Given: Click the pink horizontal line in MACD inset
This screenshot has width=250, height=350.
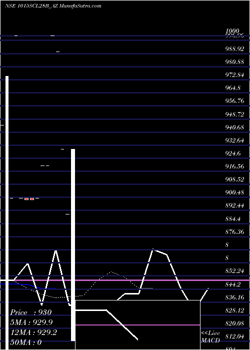Looking at the screenshot, I should point(137,325).
